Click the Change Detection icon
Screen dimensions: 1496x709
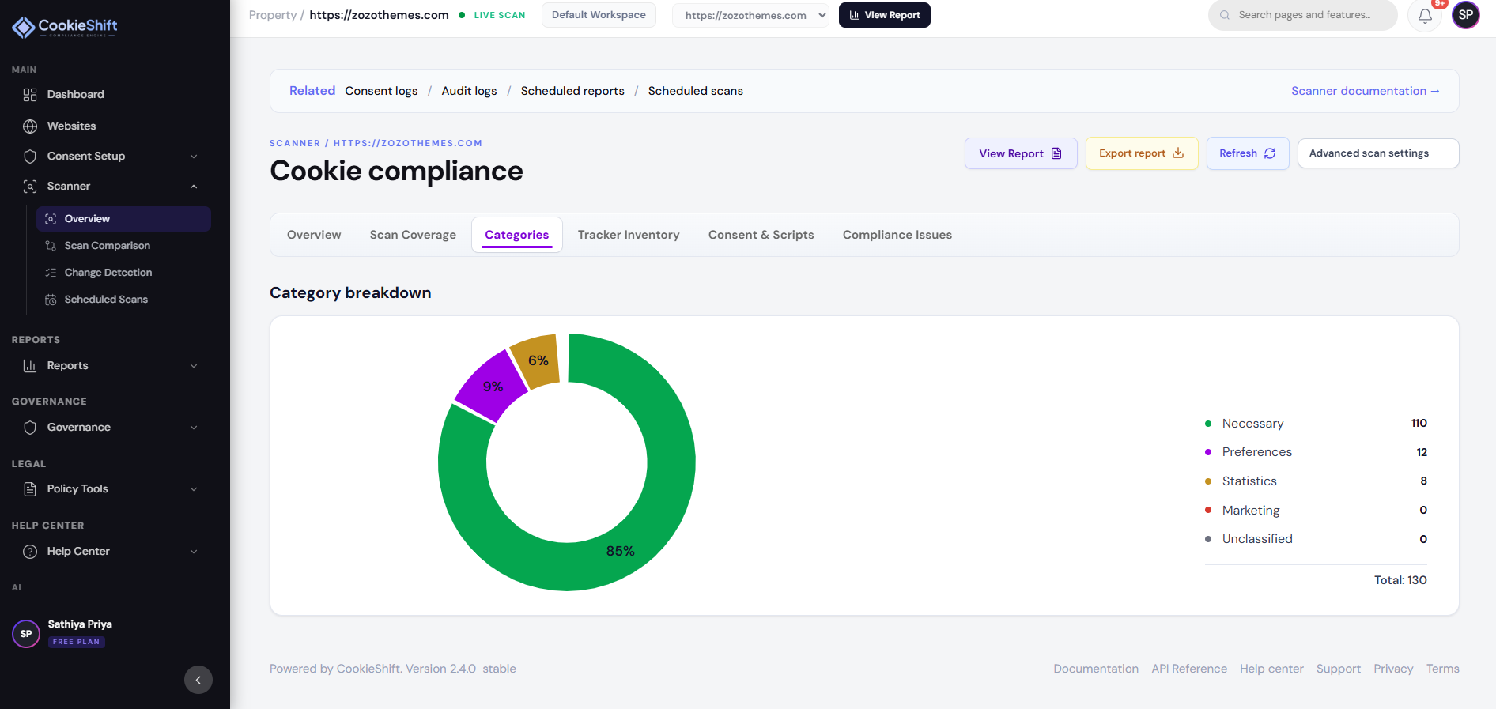tap(51, 273)
